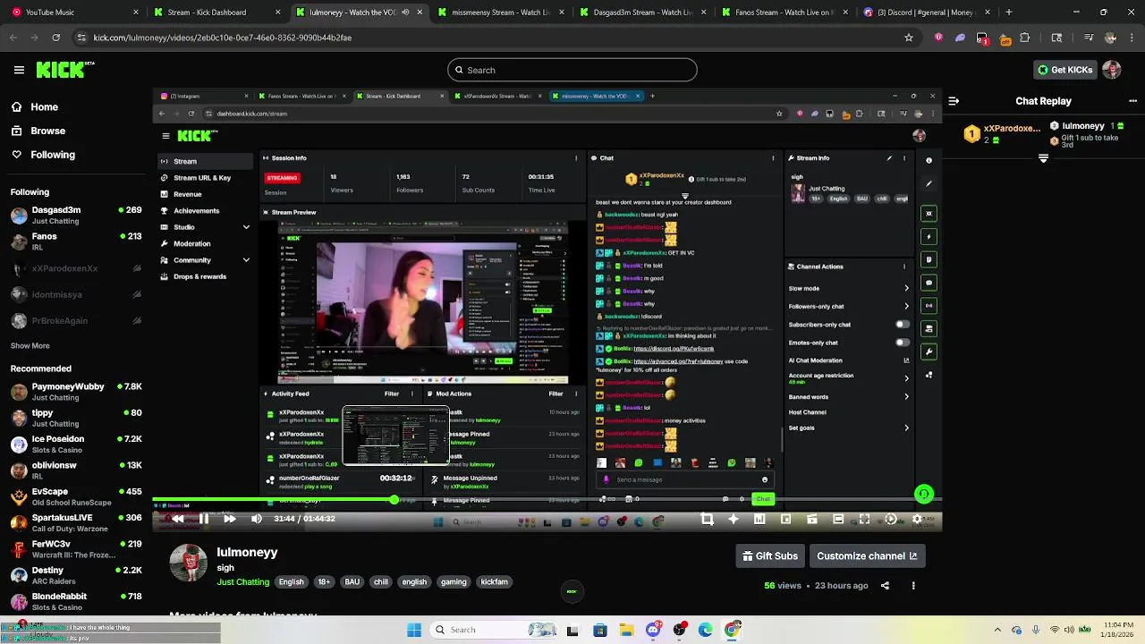Open the Chrome three-dot menu
The height and width of the screenshot is (644, 1145).
(x=1132, y=38)
